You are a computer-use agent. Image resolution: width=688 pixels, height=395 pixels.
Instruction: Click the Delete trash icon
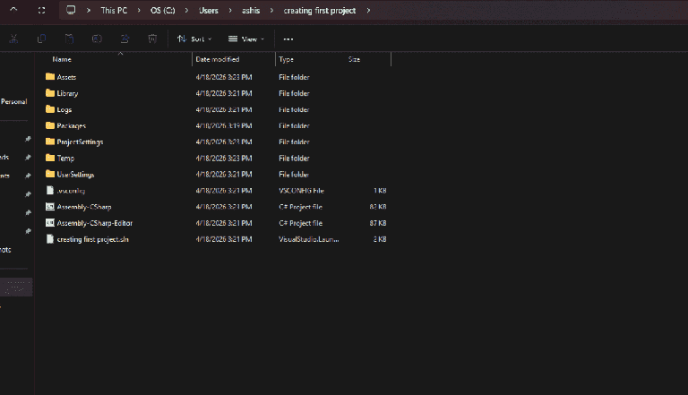pos(152,39)
